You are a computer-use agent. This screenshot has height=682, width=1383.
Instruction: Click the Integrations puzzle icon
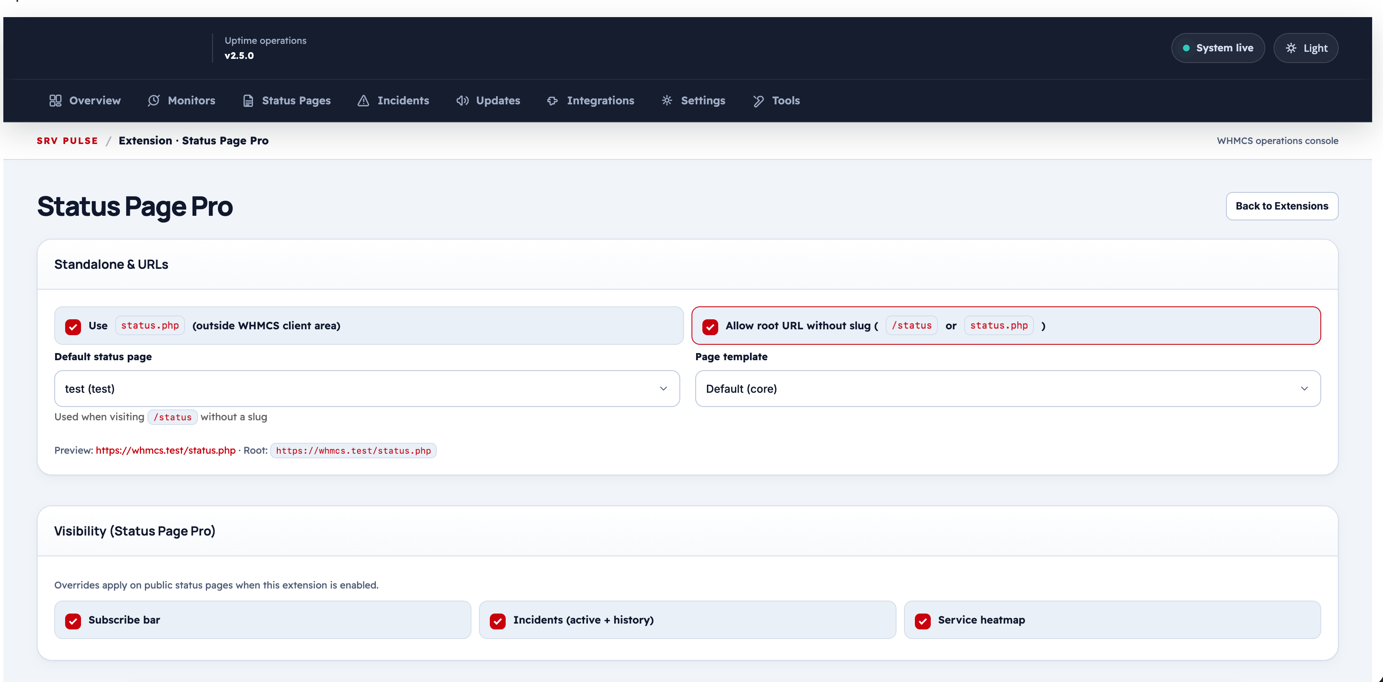point(552,100)
